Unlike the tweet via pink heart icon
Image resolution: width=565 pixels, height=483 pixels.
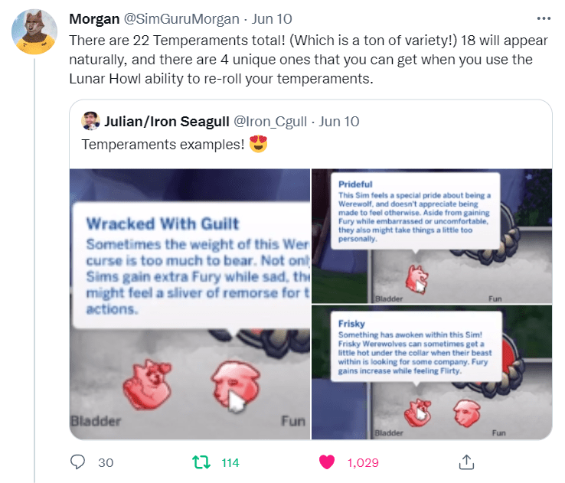(327, 462)
